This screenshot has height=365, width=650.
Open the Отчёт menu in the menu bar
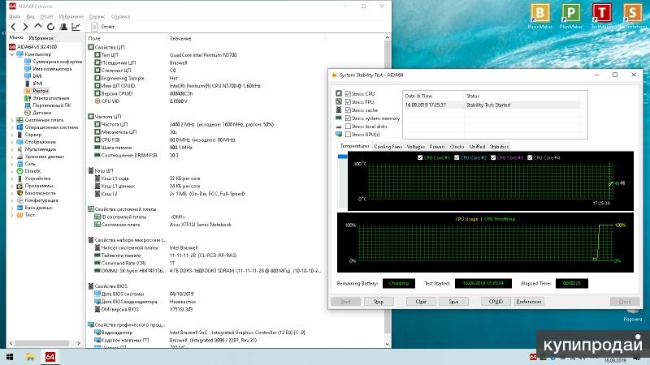pos(47,16)
